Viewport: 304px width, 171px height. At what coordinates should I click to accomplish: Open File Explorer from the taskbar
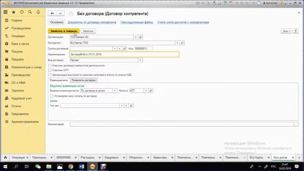click(x=49, y=167)
